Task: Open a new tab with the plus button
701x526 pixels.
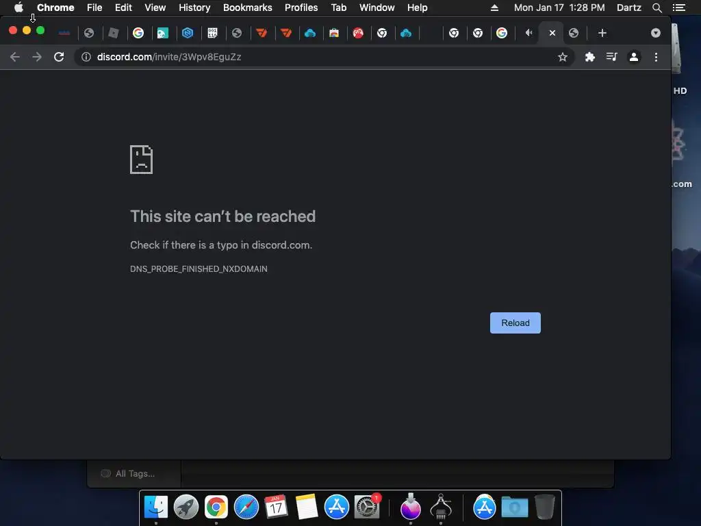Action: 602,33
